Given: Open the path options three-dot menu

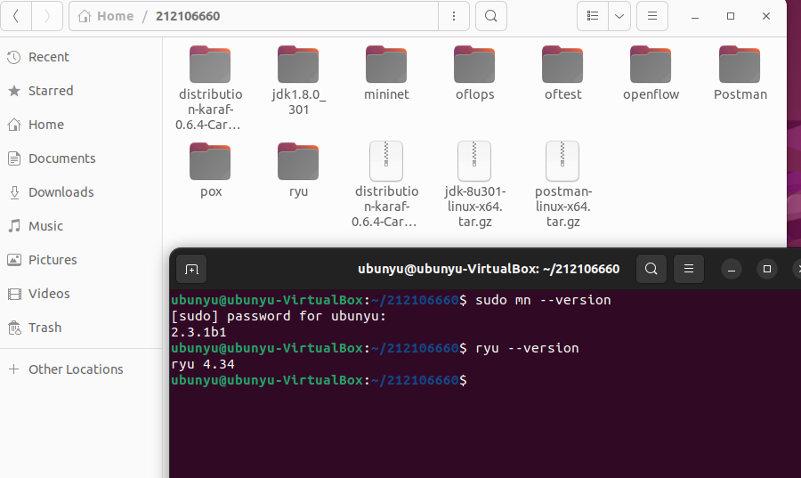Looking at the screenshot, I should 454,16.
